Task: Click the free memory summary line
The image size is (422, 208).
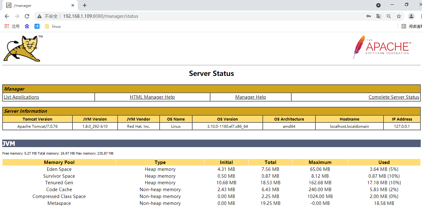Action: tap(58, 154)
